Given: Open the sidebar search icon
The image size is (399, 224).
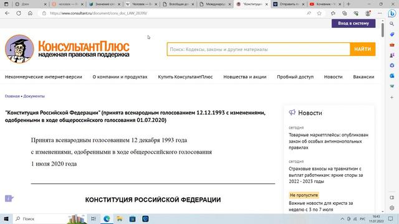Looking at the screenshot, I should click(x=392, y=24).
